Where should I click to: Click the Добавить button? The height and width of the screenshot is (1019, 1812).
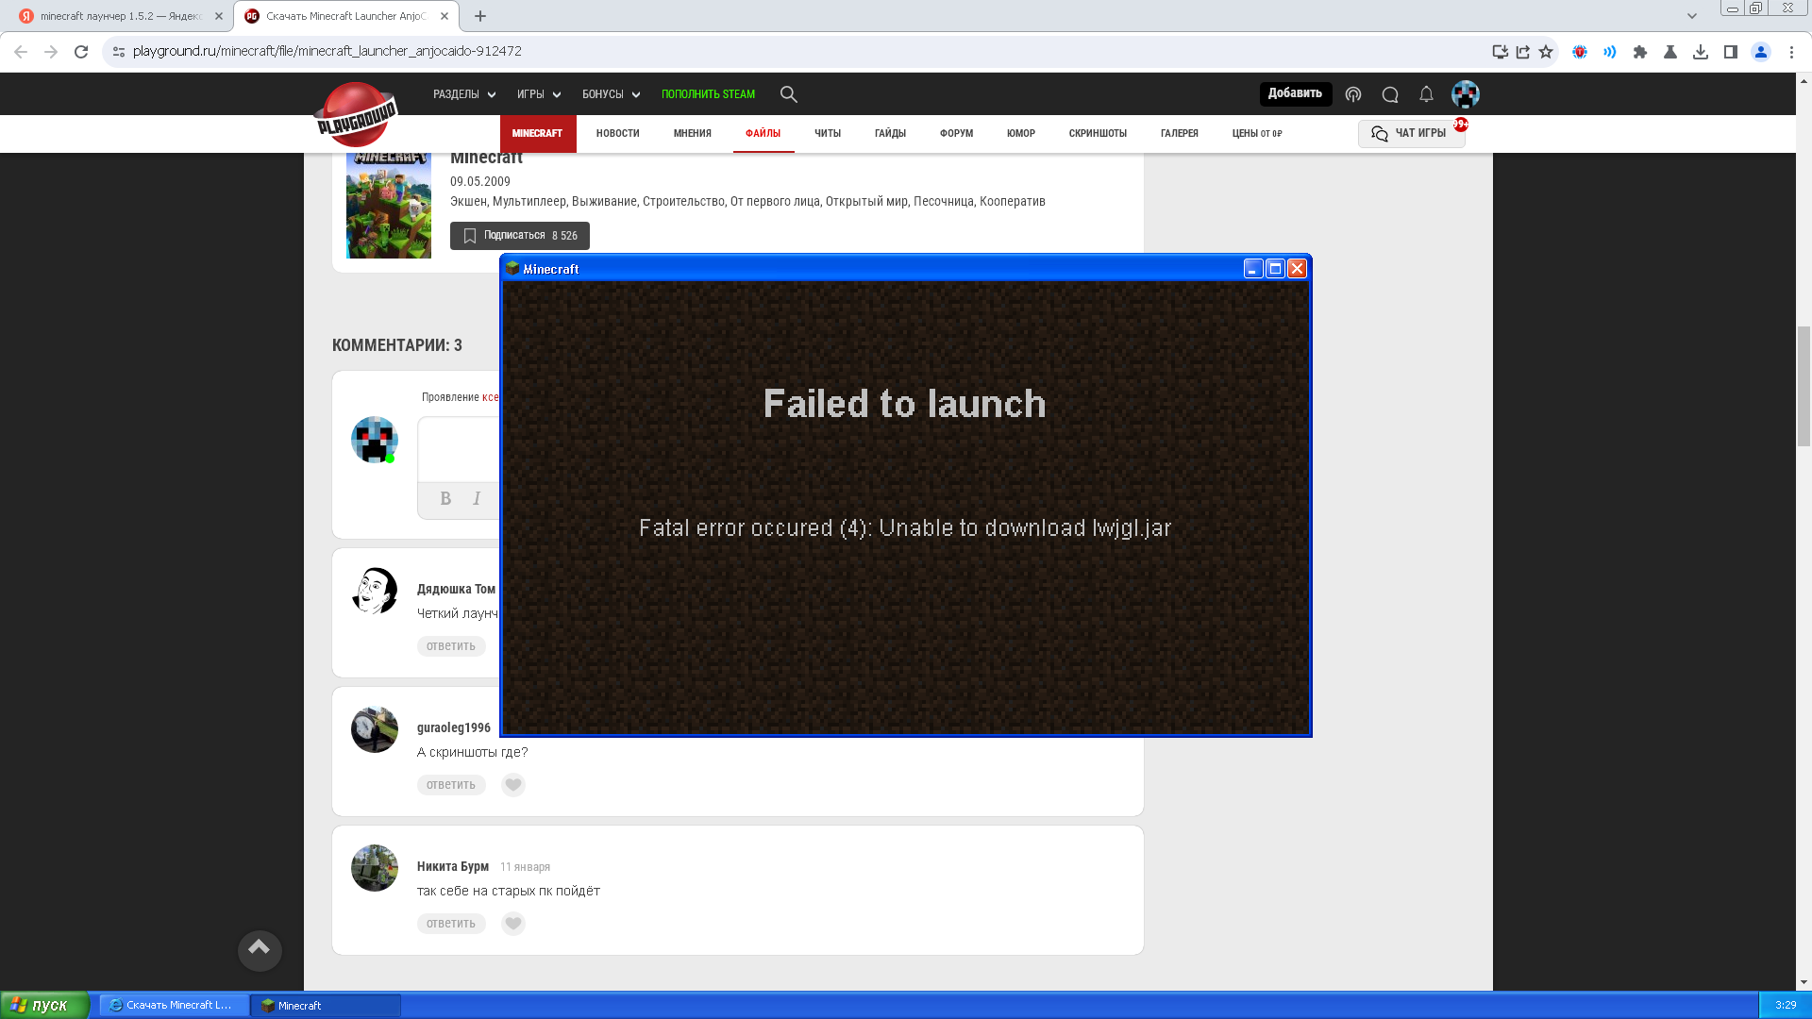tap(1295, 93)
